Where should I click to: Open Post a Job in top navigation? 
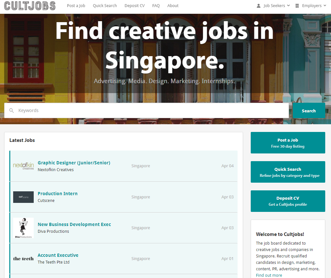point(76,6)
